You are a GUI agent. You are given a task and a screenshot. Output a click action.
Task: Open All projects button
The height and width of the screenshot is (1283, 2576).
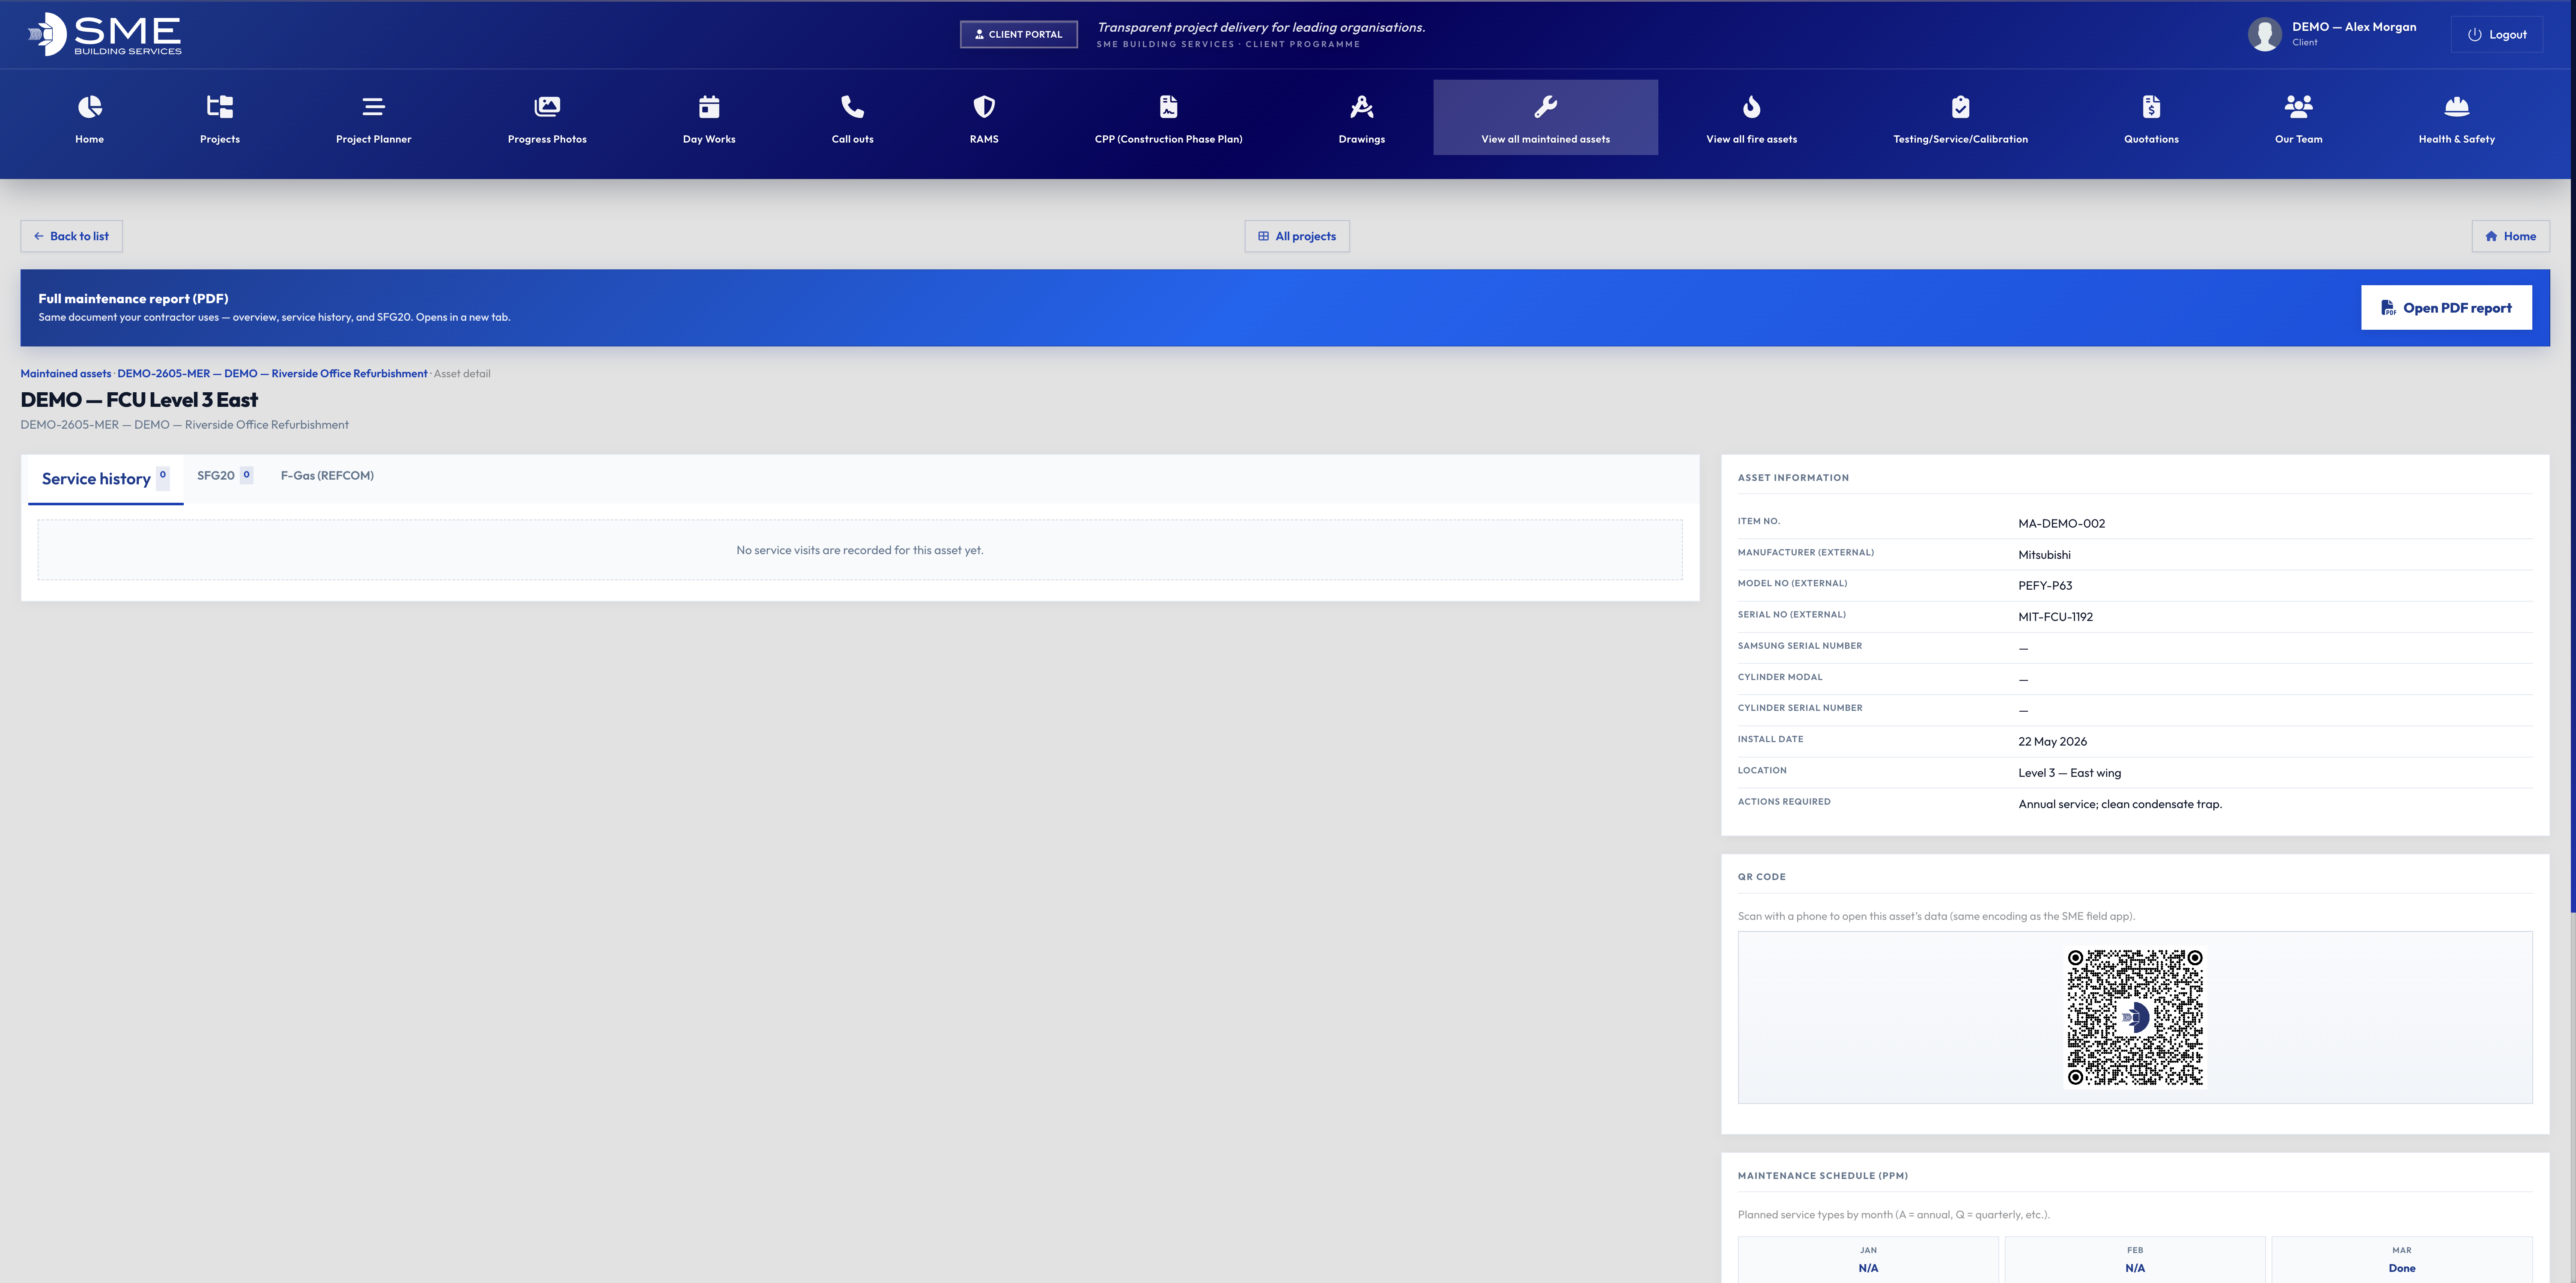click(x=1297, y=236)
